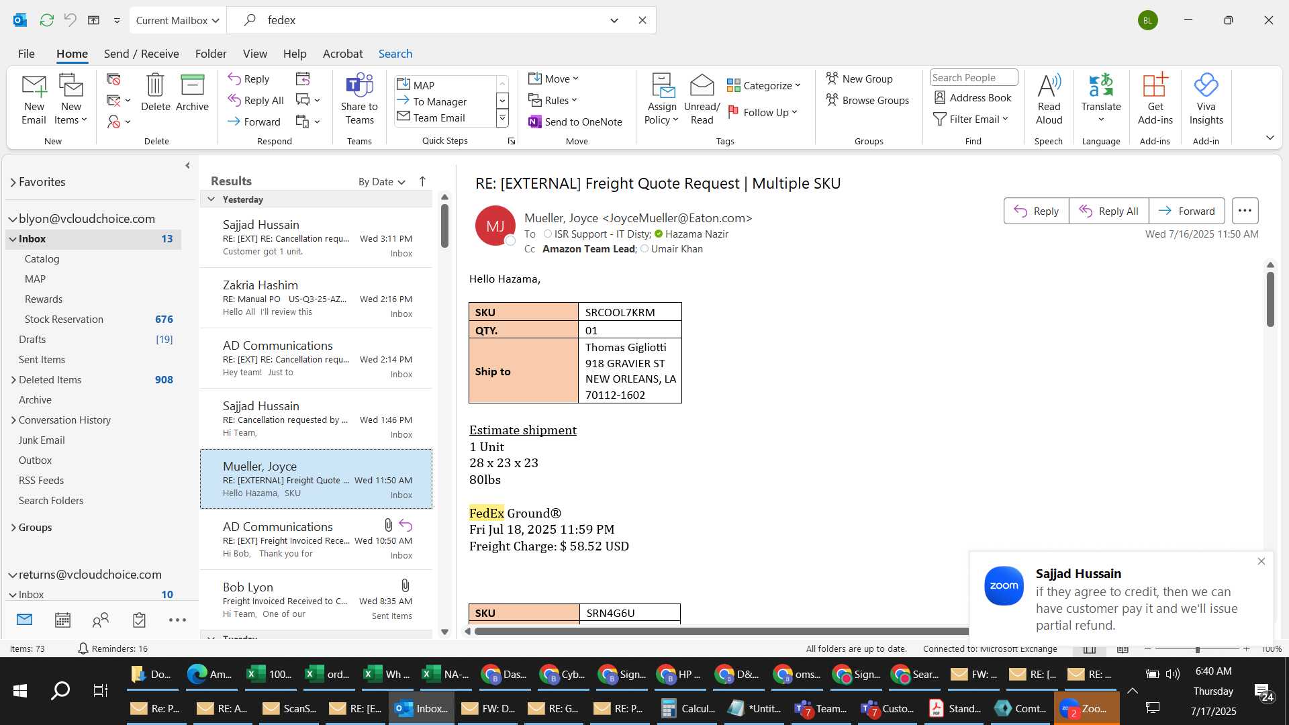Collapse the Yesterday group header
Screen dimensions: 1289x725
(x=211, y=199)
